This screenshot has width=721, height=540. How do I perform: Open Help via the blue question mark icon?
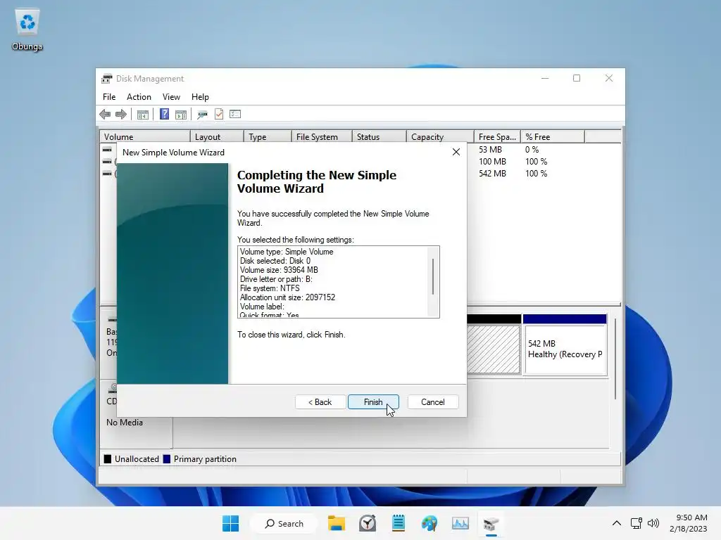(x=164, y=114)
